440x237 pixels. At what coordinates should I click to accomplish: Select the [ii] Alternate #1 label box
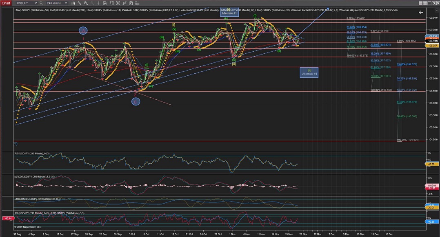309,72
